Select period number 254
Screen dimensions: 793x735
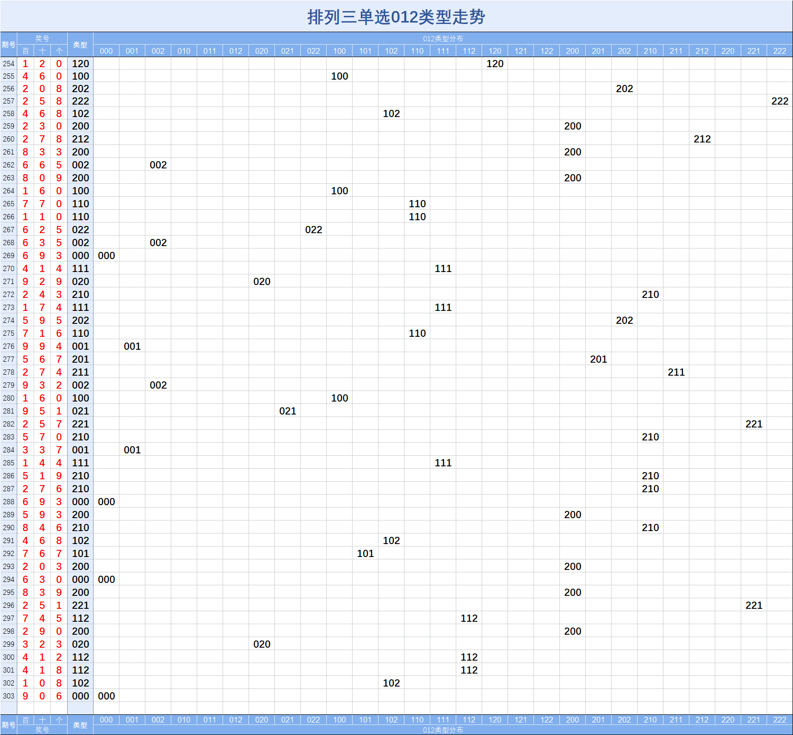pos(9,63)
